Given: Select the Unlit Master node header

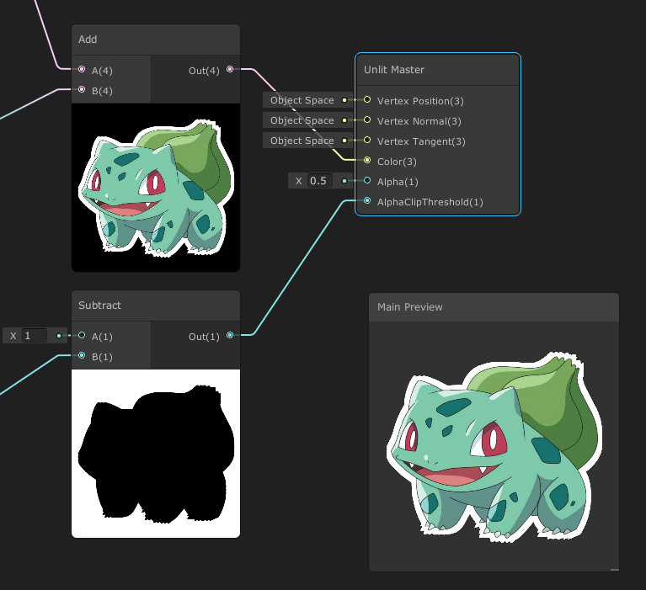Looking at the screenshot, I should 437,70.
